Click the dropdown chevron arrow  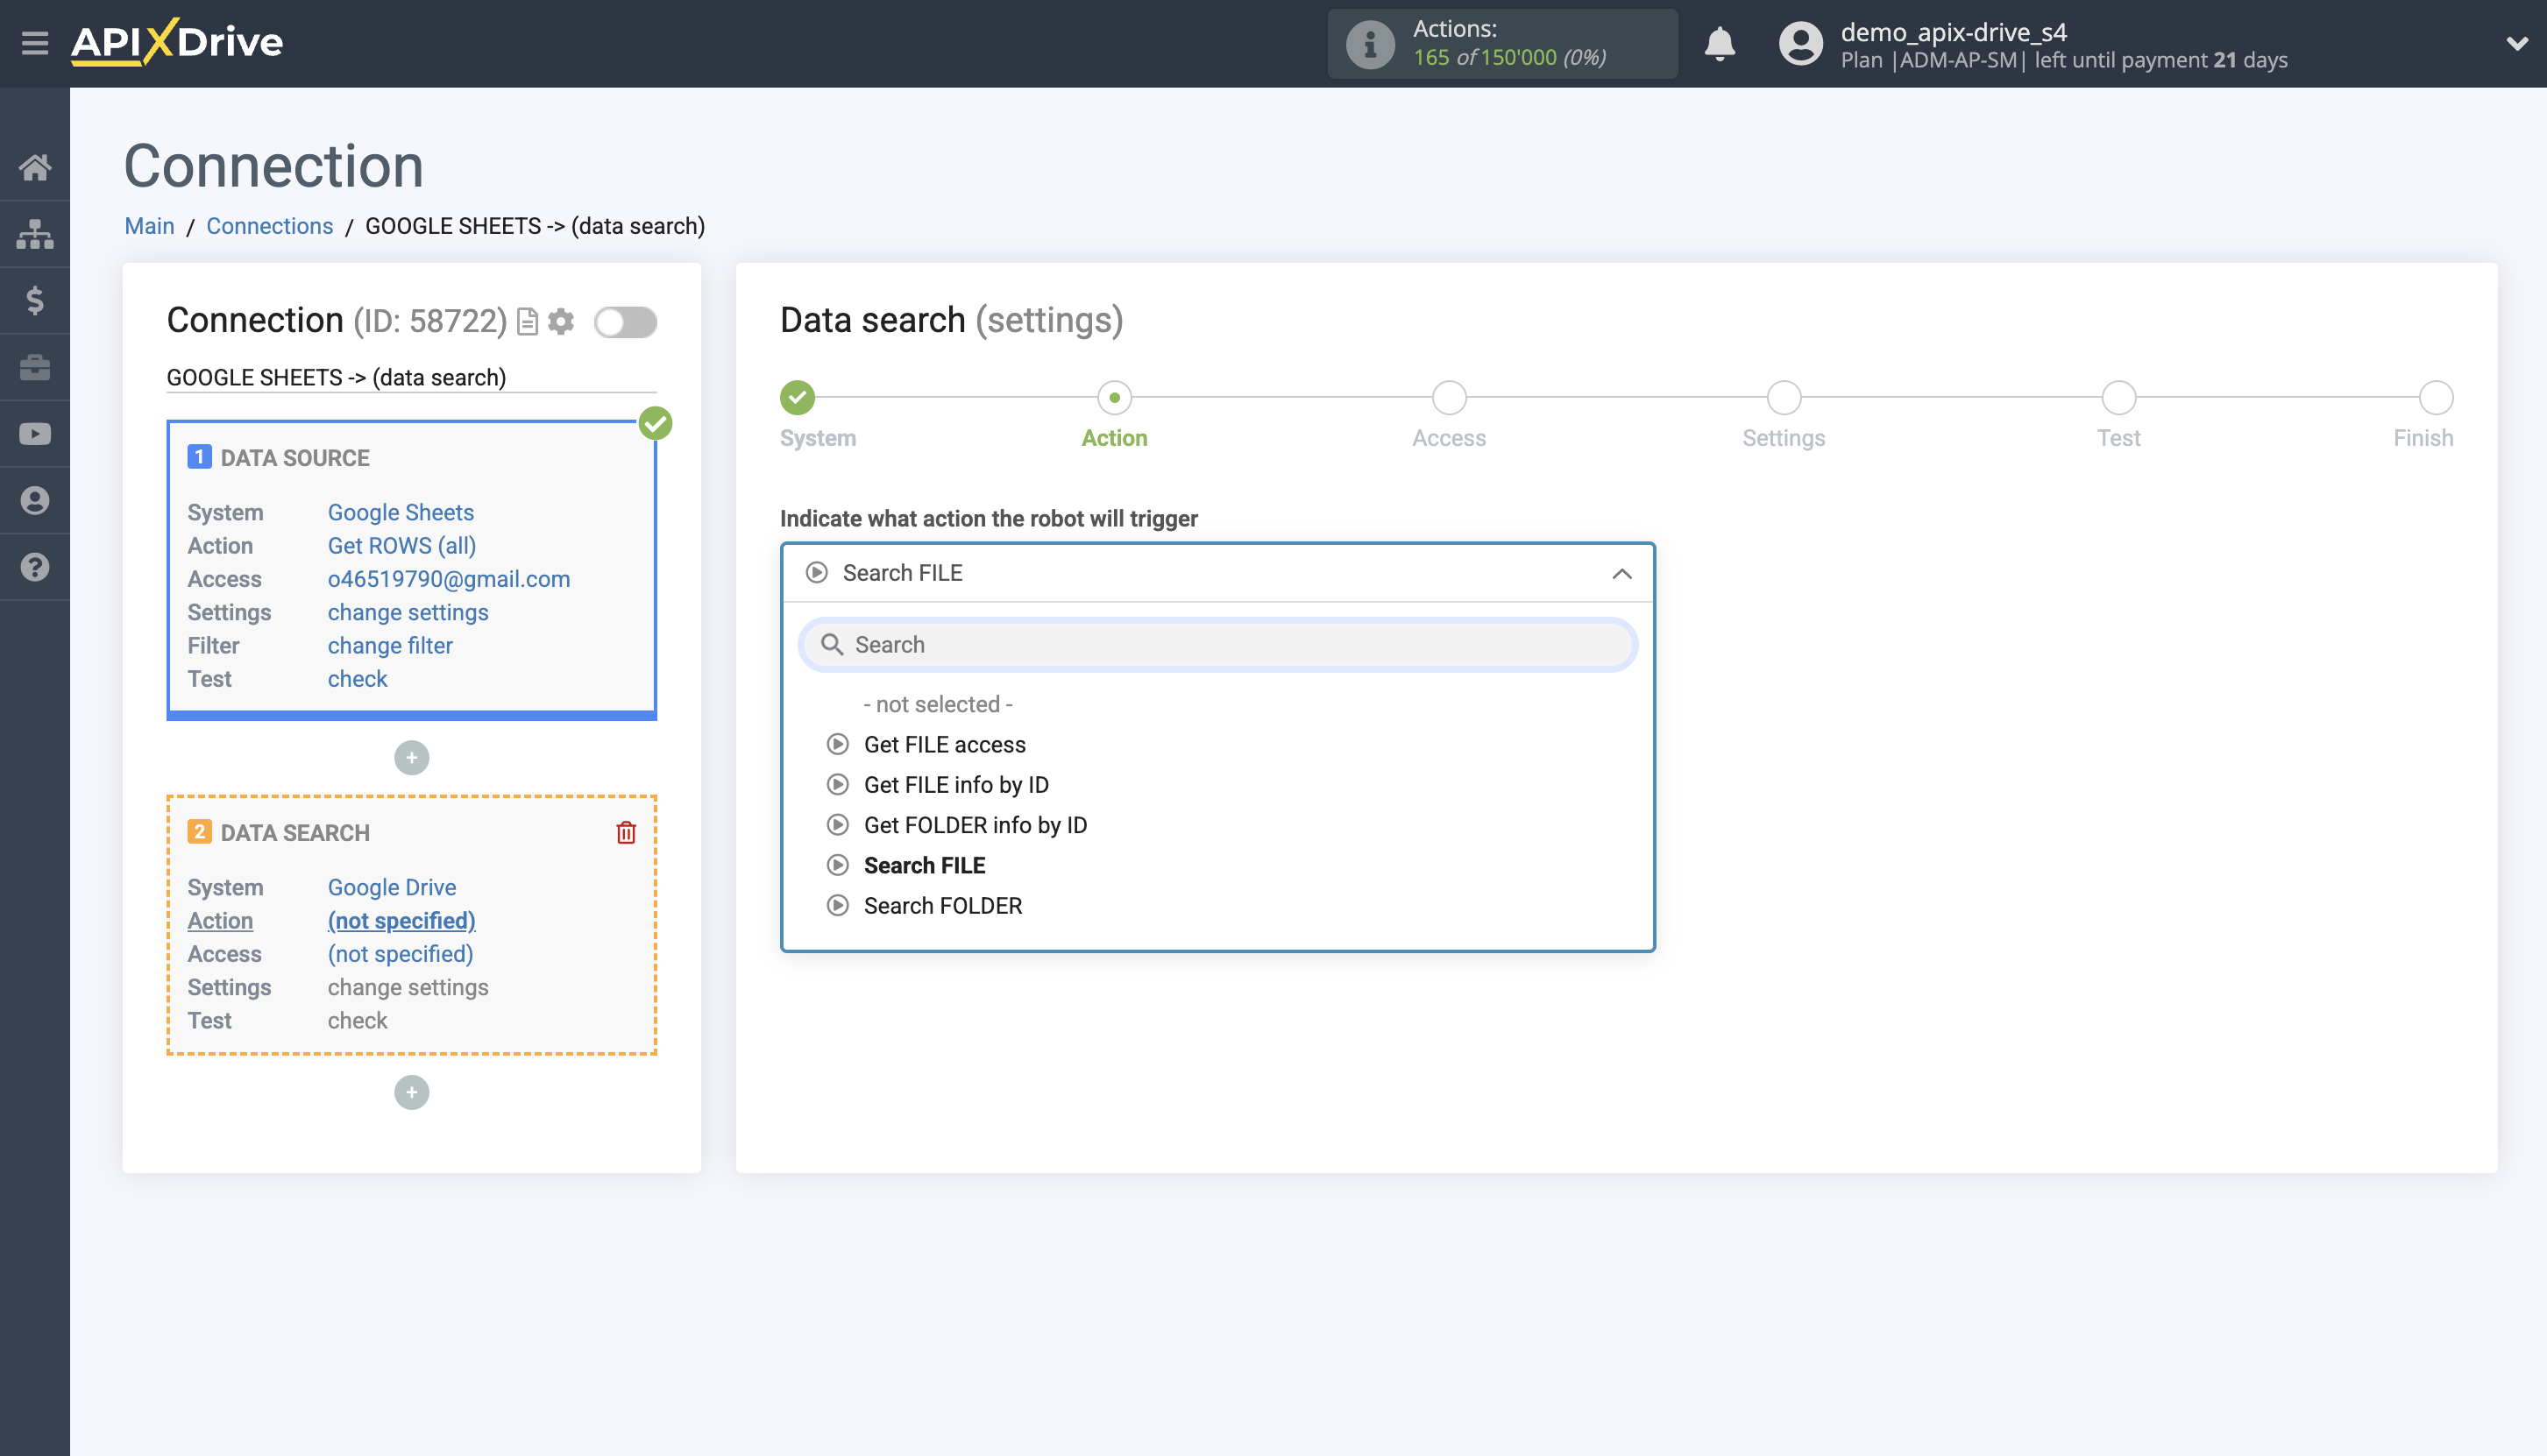point(1621,574)
